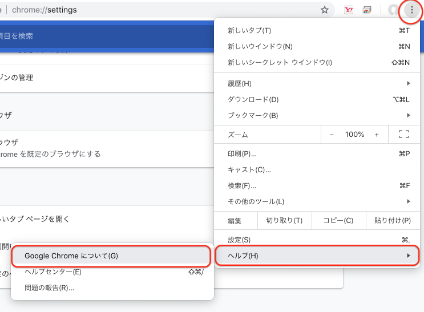Open ヘルプセンター(E) from the submenu

[x=112, y=272]
